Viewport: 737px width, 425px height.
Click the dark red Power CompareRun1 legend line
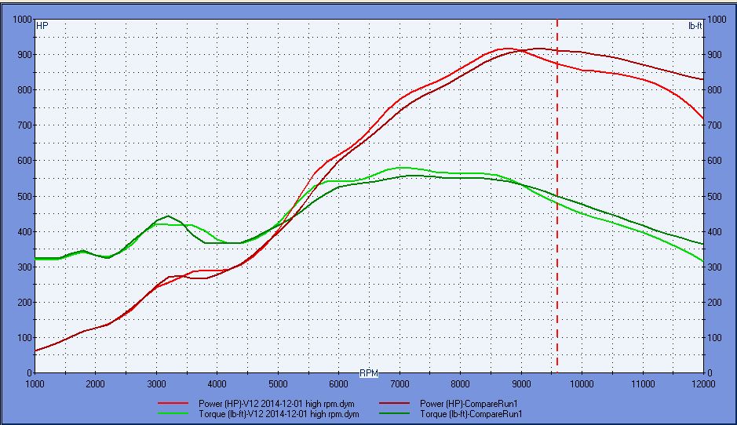point(398,404)
